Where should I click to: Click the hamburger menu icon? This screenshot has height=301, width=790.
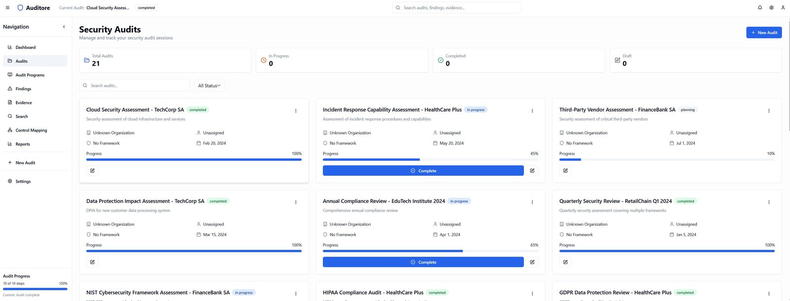pos(7,8)
